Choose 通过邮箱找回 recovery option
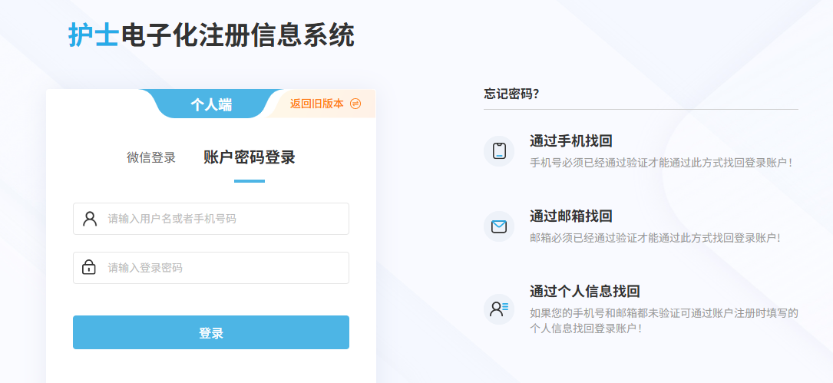The image size is (833, 383). 570,216
